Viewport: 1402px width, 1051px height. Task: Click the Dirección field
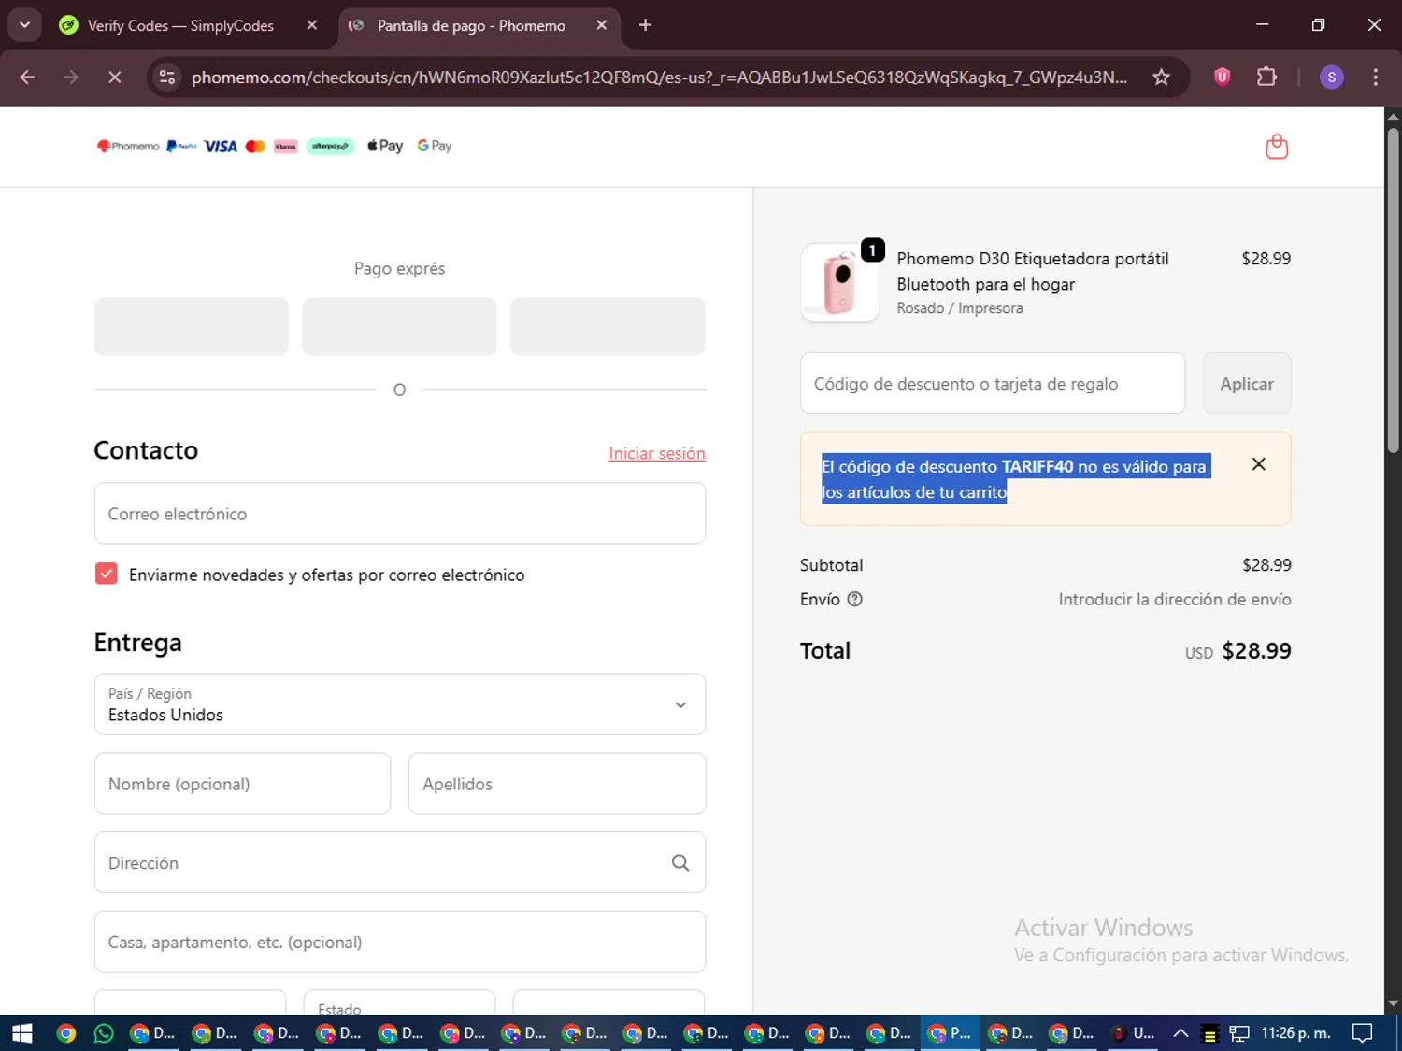pos(400,863)
